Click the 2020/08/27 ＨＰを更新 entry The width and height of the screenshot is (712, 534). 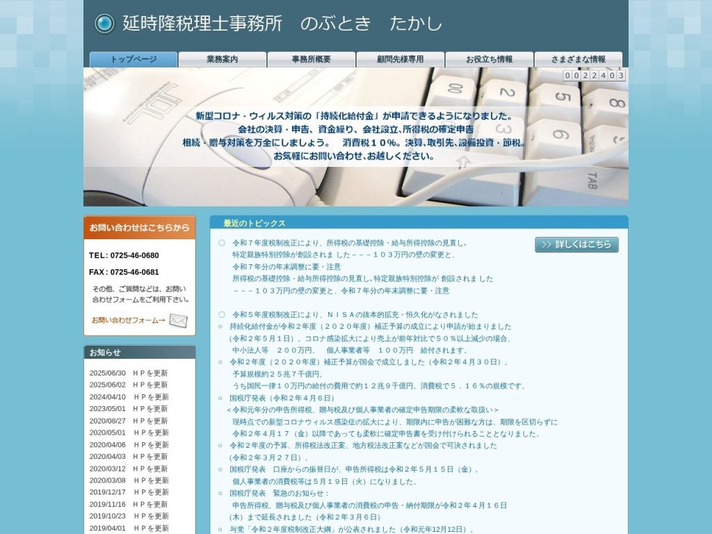tap(129, 421)
